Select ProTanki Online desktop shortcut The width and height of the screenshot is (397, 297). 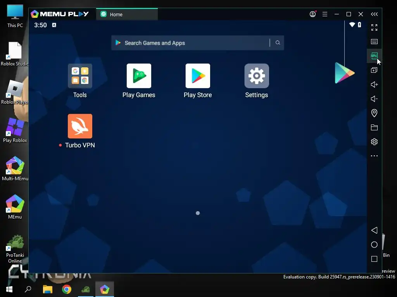tap(15, 249)
